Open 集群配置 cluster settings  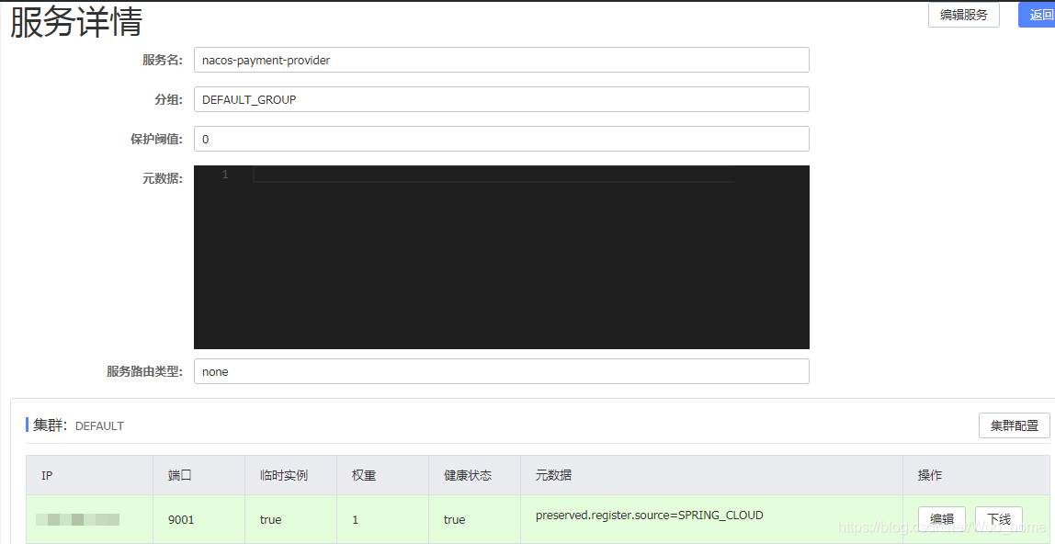click(1014, 425)
